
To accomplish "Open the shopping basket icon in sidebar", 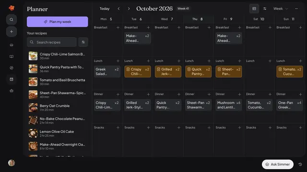I will [x=12, y=91].
